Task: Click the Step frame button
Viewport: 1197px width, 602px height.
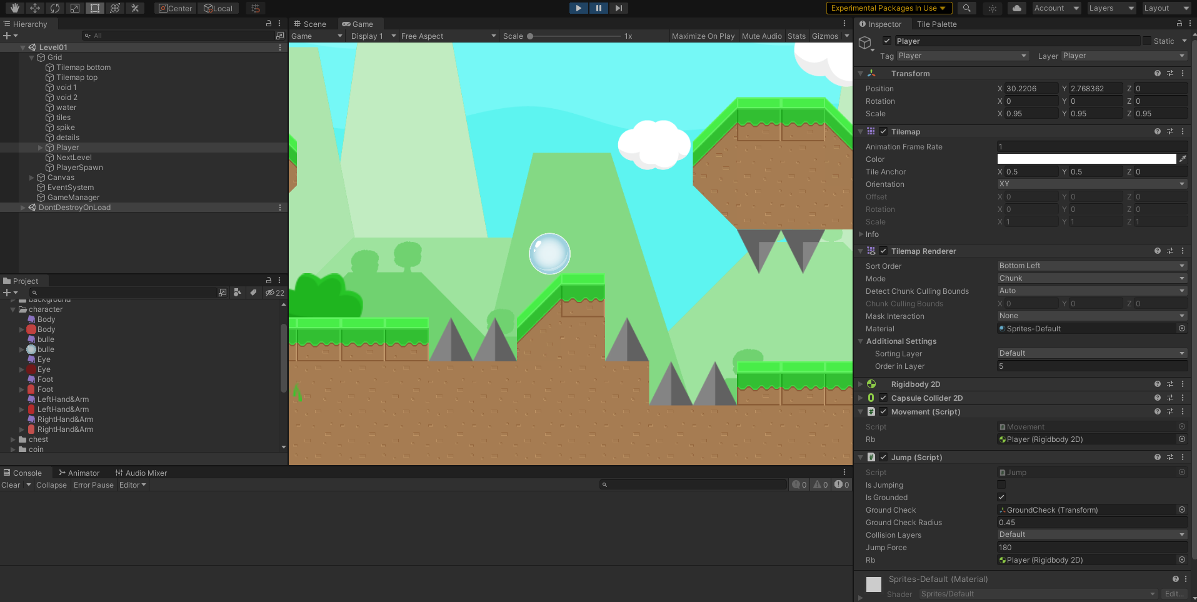Action: point(618,8)
